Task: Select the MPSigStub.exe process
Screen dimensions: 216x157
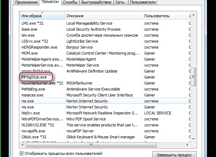Action: point(105,77)
